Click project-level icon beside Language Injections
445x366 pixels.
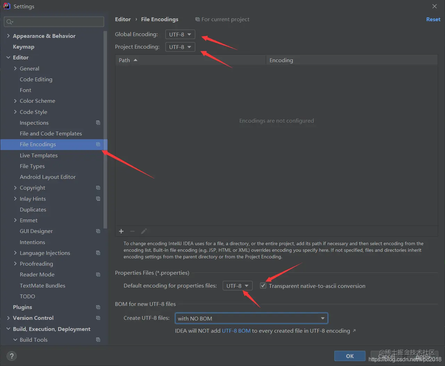tap(98, 253)
